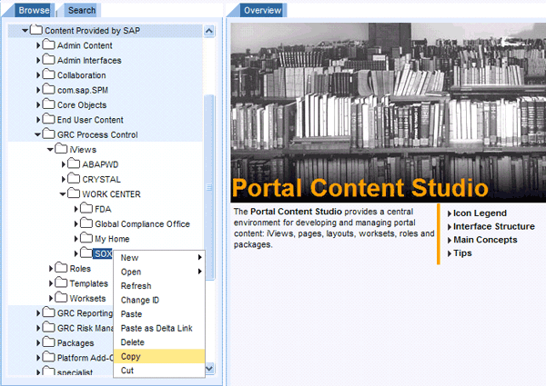The height and width of the screenshot is (386, 546).
Task: Click the SOX folder icon
Action: coord(86,252)
